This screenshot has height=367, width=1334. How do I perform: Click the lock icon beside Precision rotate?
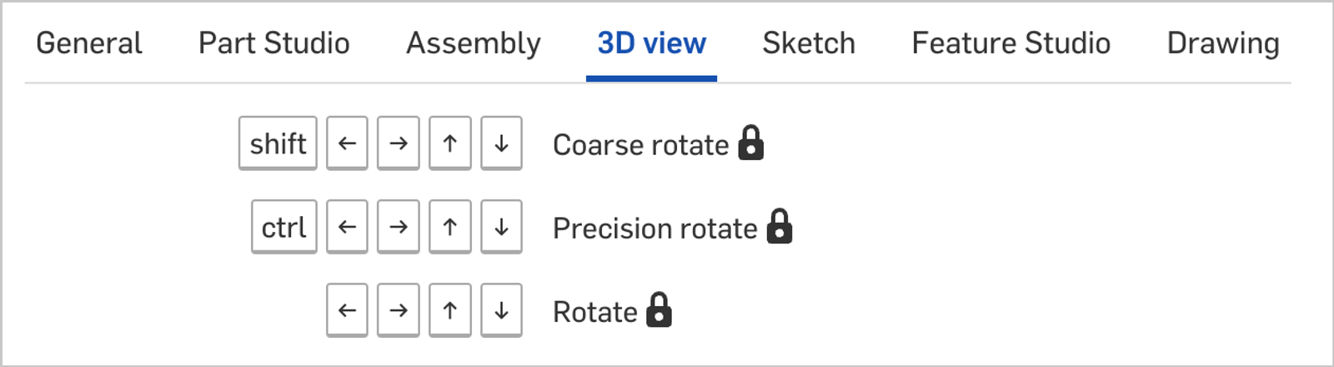[x=780, y=226]
